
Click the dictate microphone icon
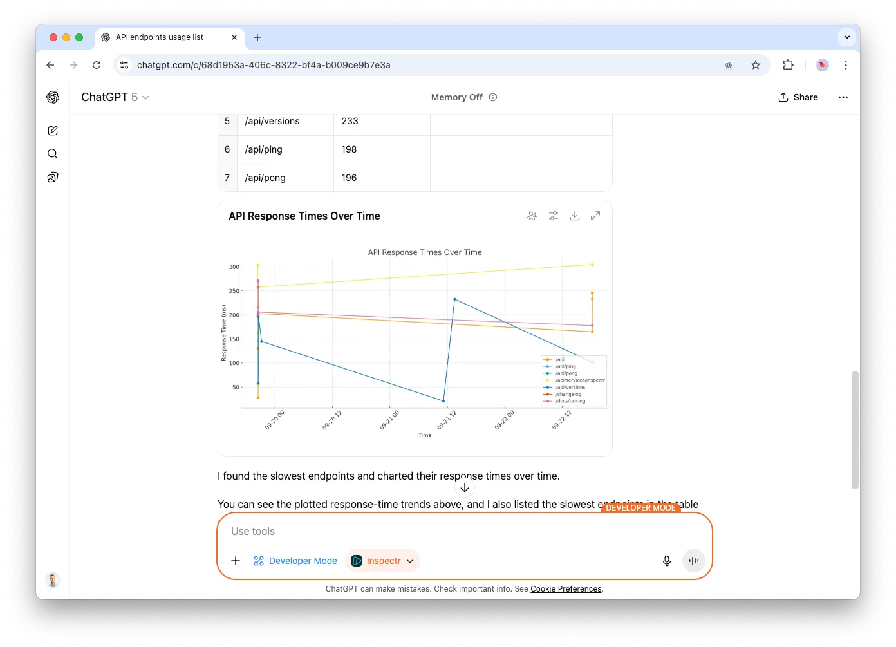(667, 561)
